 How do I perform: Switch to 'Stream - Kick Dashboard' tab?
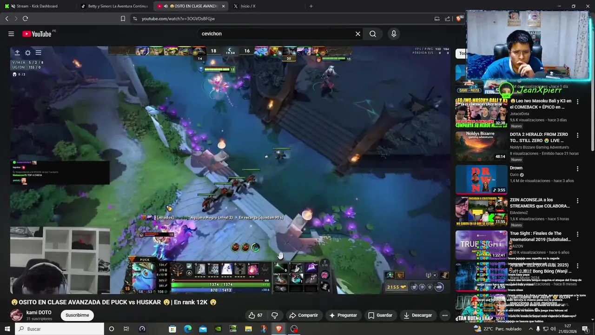37,6
